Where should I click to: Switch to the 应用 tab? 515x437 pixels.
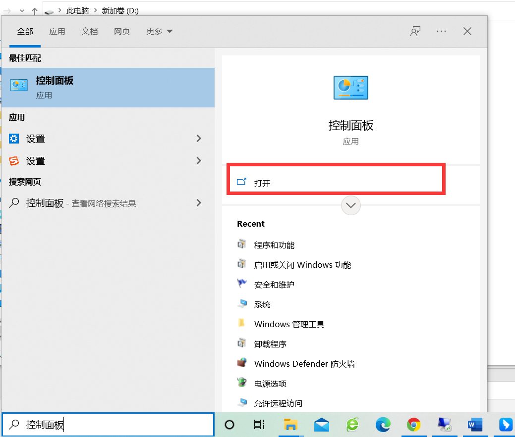tap(57, 31)
